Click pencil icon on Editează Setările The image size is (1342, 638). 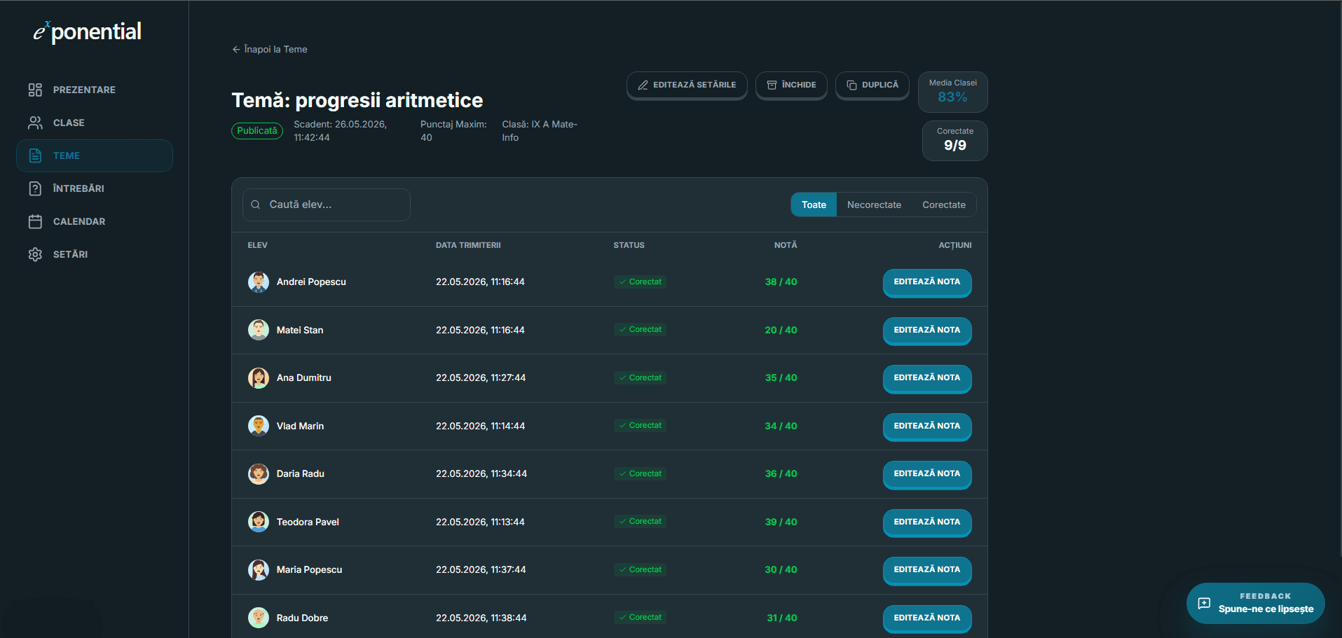click(643, 85)
